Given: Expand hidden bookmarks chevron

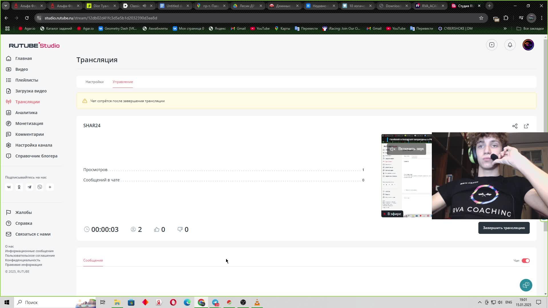Looking at the screenshot, I should (x=505, y=29).
